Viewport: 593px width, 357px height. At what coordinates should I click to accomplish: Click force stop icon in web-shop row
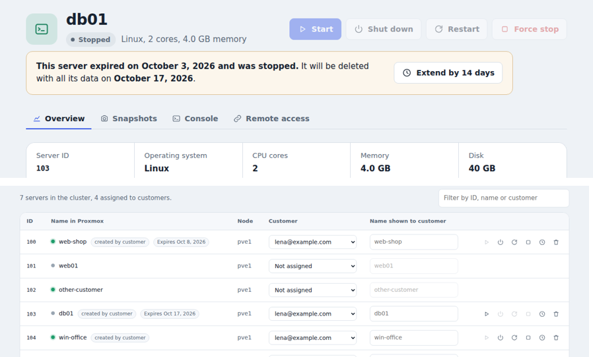pos(528,242)
